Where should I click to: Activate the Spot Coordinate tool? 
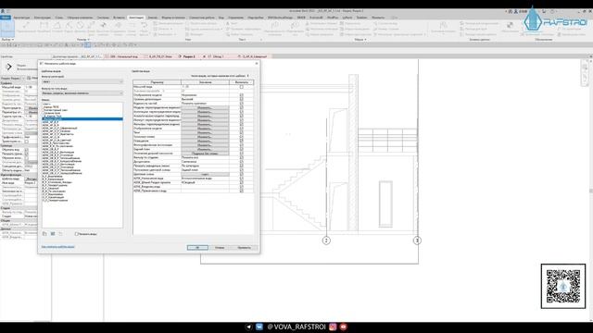tap(118, 29)
